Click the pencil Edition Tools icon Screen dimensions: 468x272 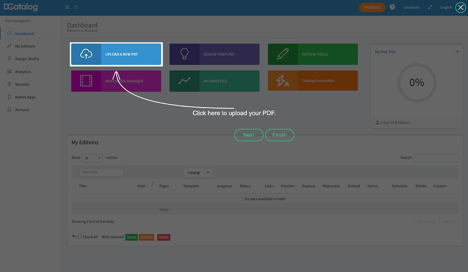[x=283, y=54]
